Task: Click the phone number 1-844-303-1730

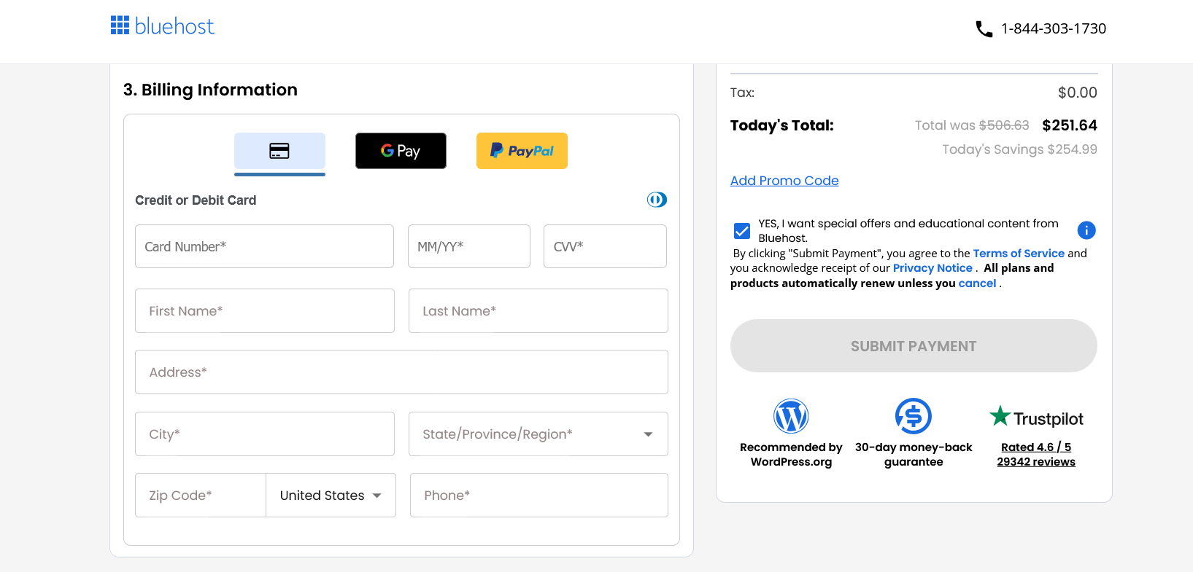Action: click(x=1054, y=28)
